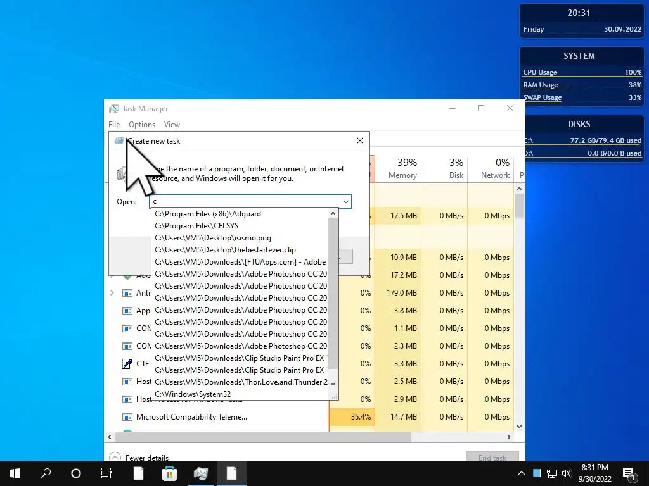Click the CTF process pen icon
This screenshot has height=486, width=649.
pyautogui.click(x=127, y=364)
